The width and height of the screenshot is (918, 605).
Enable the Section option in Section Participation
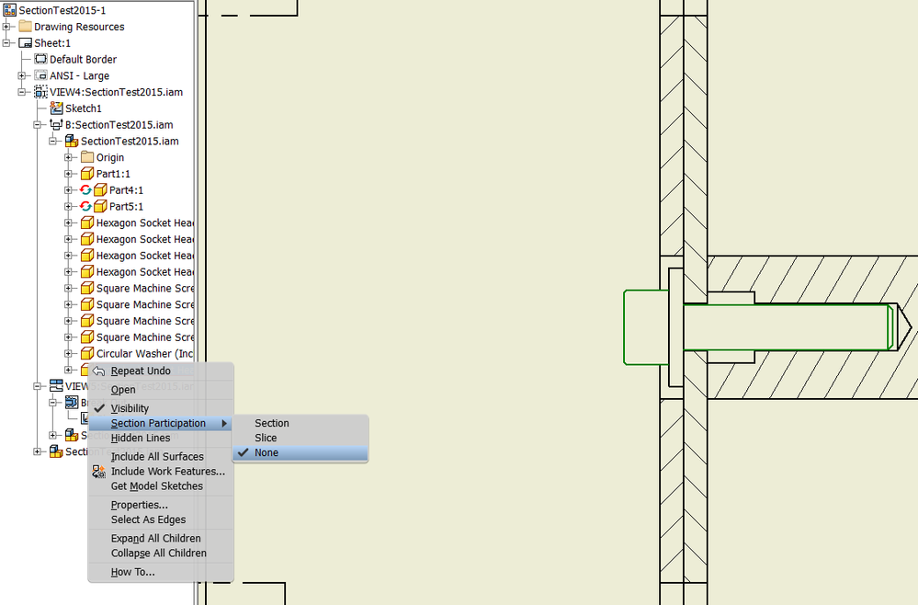coord(271,423)
